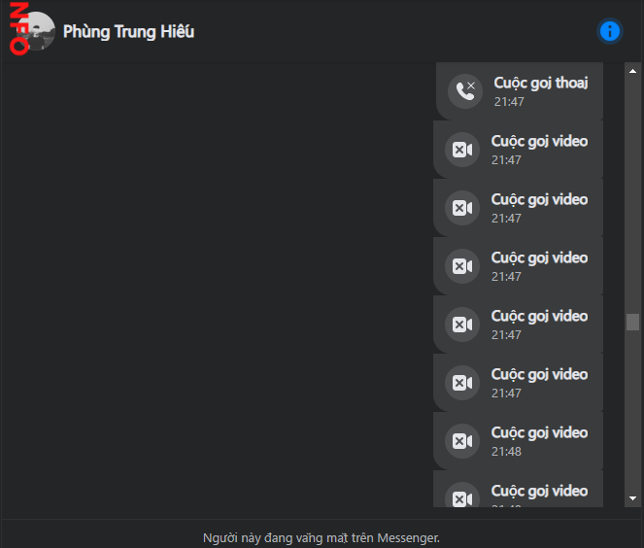This screenshot has height=548, width=644.
Task: Select the first "Cuộc gọi video" label
Action: click(x=539, y=142)
